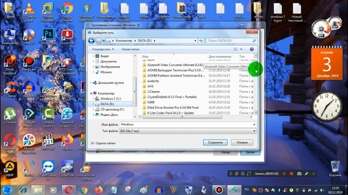The width and height of the screenshot is (348, 195).
Task: Open Google Chrome from the taskbar
Action: pyautogui.click(x=84, y=190)
